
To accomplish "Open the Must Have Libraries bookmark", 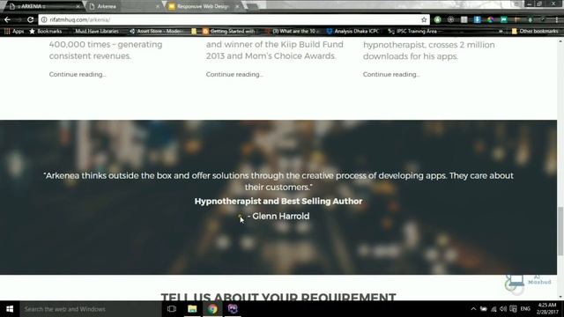I will point(96,32).
